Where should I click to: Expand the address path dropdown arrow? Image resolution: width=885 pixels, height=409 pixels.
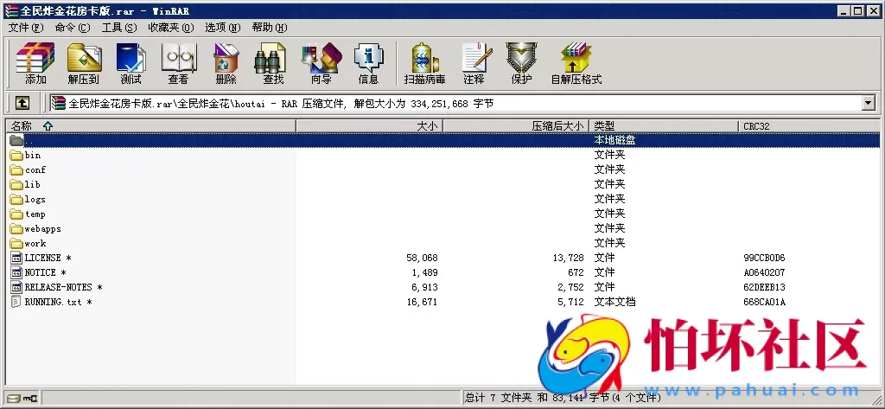pyautogui.click(x=868, y=104)
